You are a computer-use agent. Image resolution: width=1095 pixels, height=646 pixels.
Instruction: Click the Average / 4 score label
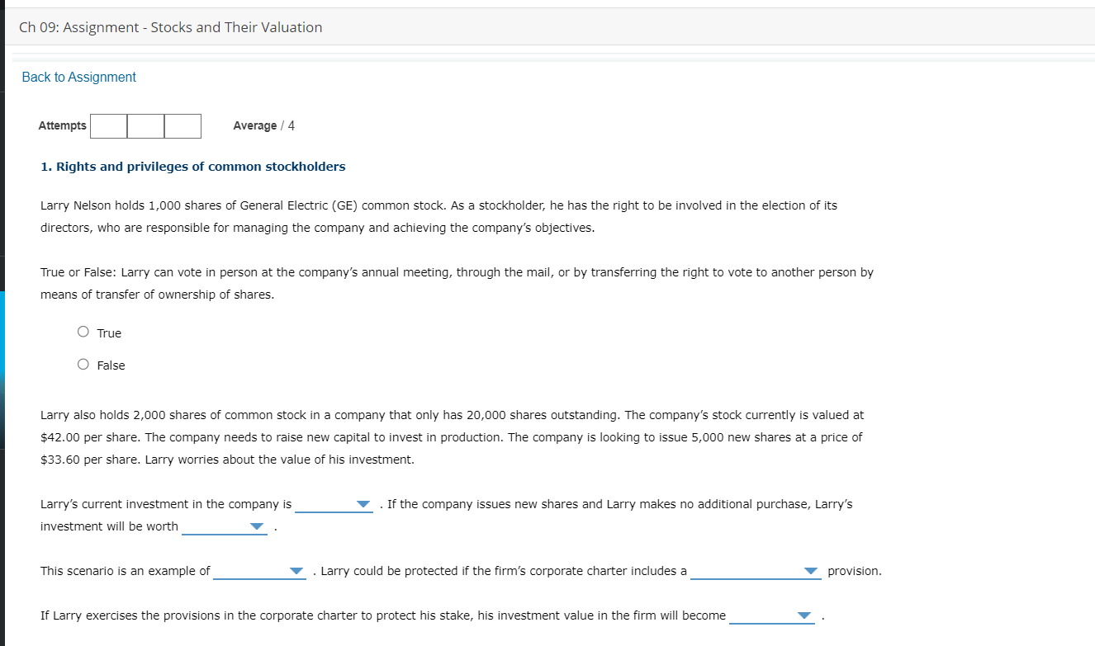(263, 125)
